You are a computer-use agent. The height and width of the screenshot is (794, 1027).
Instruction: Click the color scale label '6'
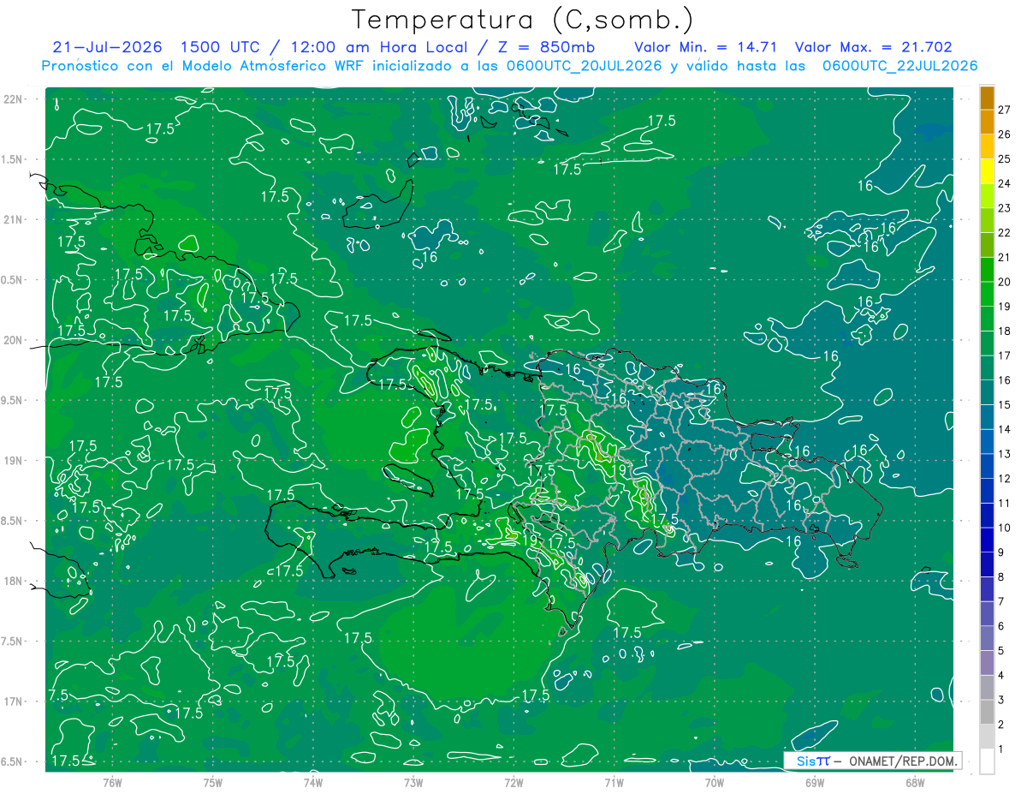[x=1001, y=626]
